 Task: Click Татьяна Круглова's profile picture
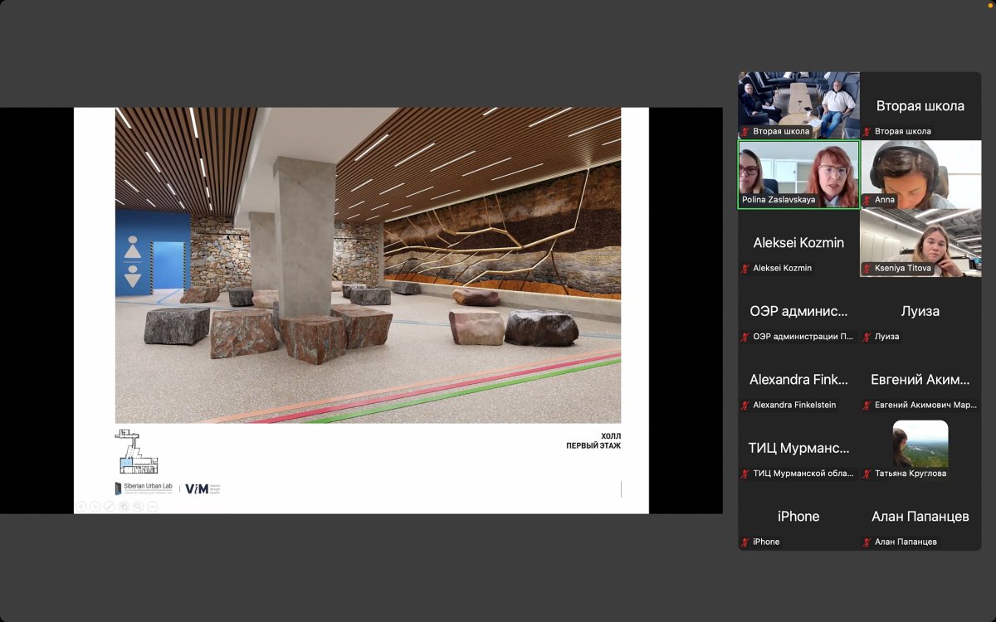point(920,444)
